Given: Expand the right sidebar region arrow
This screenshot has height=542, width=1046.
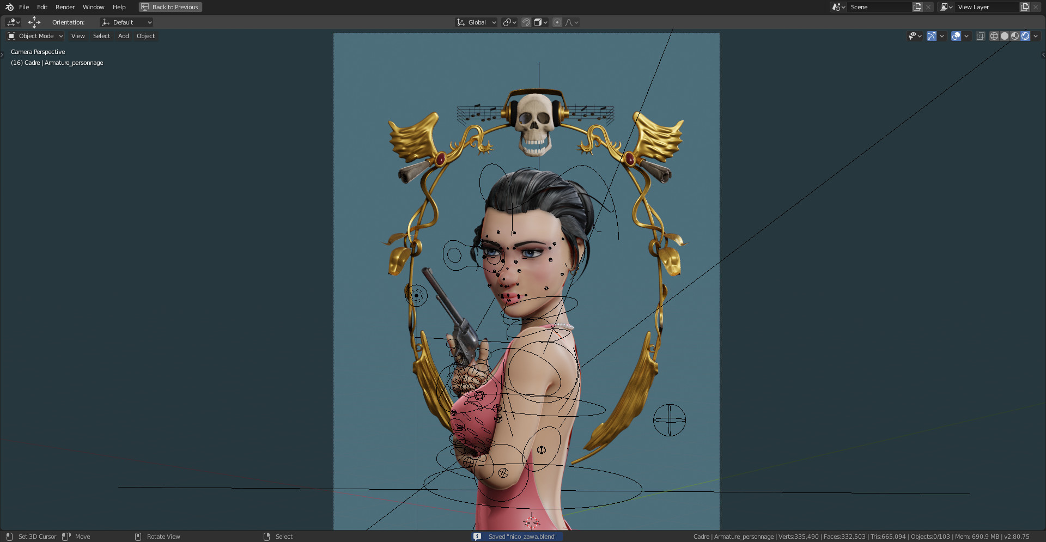Looking at the screenshot, I should (1043, 54).
